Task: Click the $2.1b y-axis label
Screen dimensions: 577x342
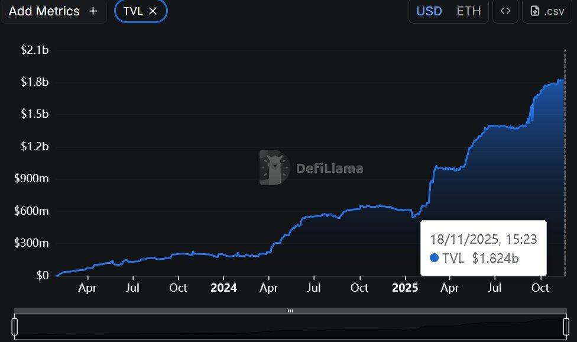Action: click(34, 50)
